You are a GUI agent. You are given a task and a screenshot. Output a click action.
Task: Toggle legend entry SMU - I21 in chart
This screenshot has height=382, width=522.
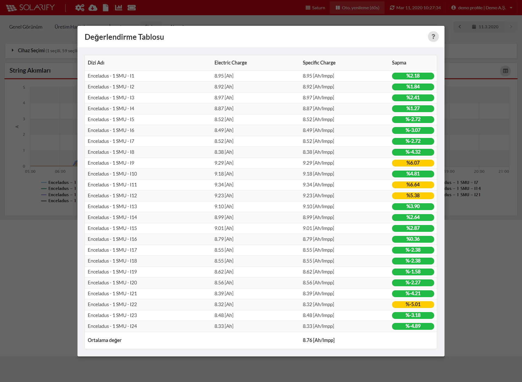point(463,195)
